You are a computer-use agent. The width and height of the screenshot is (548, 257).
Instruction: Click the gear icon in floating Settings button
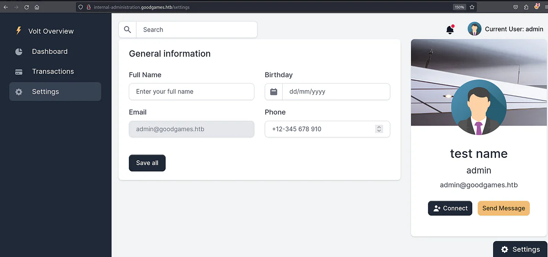click(x=505, y=249)
